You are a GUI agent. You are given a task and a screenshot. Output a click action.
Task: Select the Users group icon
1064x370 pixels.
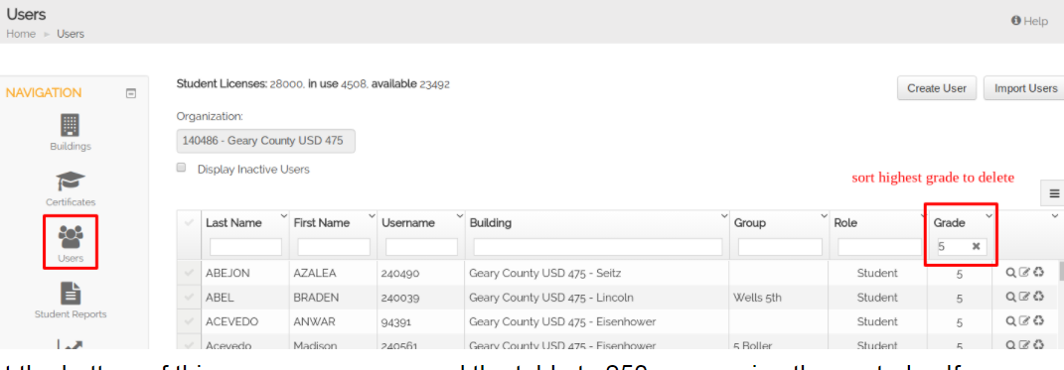pos(70,236)
